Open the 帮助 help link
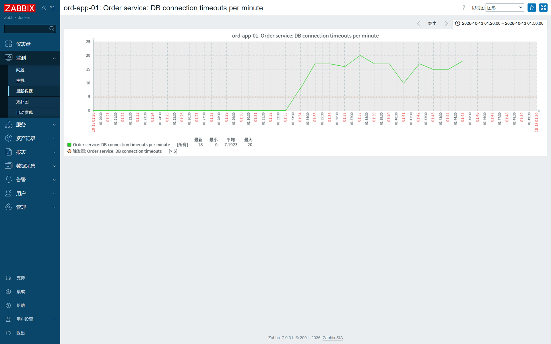This screenshot has width=551, height=344. [30, 306]
